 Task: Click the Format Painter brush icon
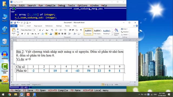18,34
